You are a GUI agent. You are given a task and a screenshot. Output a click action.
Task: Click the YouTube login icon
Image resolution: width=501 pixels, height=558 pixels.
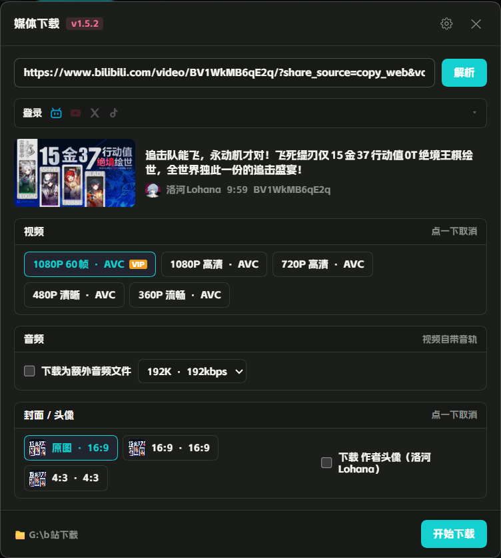coord(75,113)
